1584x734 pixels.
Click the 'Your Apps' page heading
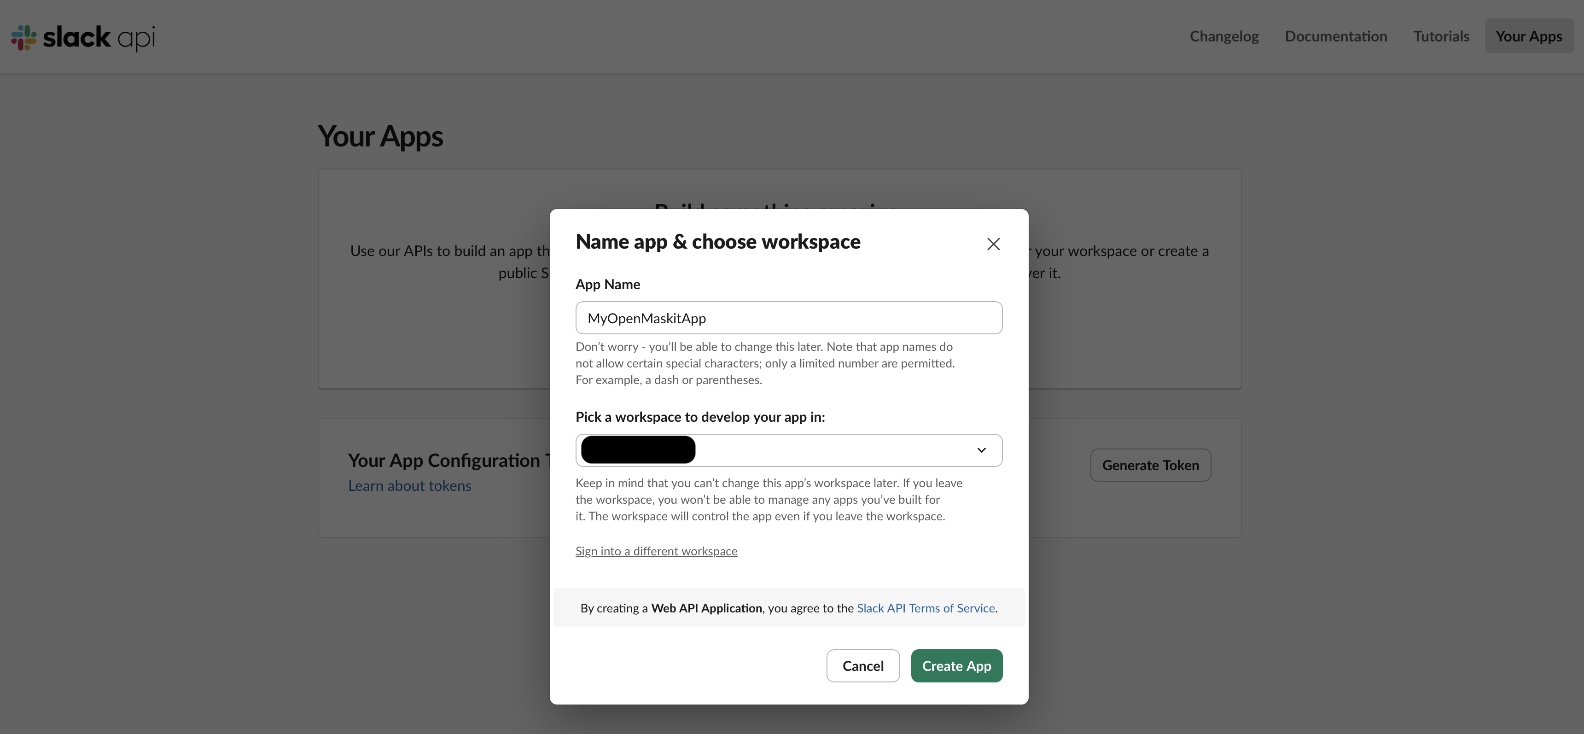point(380,136)
